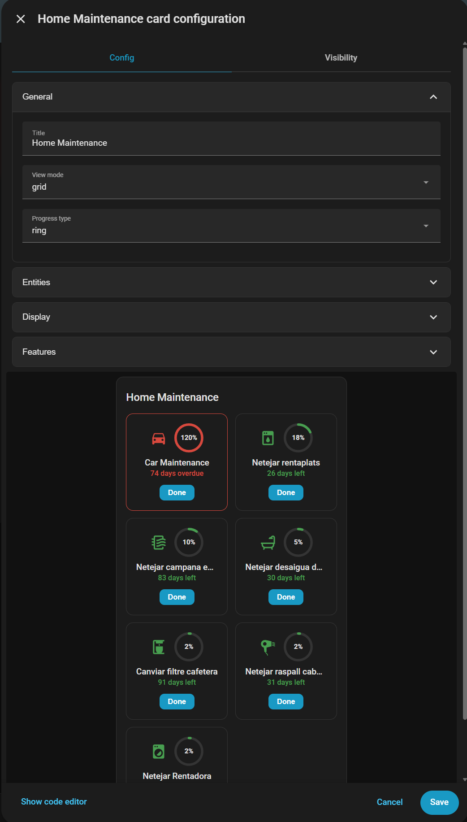Click the hair dryer icon
The image size is (467, 822).
click(268, 647)
